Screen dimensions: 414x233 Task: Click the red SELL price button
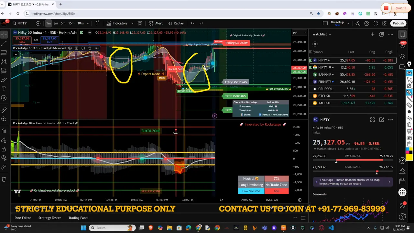(x=22, y=40)
